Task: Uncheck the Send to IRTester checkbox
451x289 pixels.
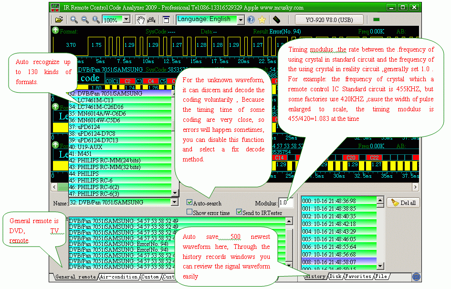Action: [x=239, y=212]
